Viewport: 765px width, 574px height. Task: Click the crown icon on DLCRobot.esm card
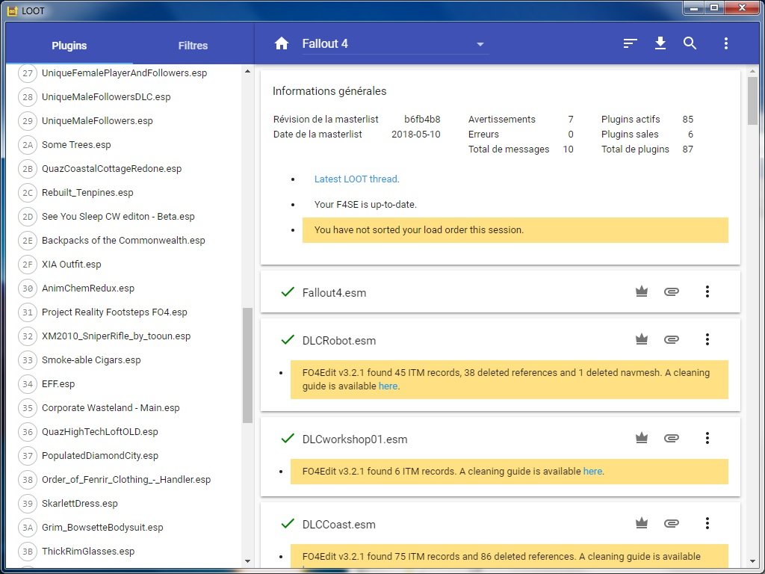tap(642, 340)
